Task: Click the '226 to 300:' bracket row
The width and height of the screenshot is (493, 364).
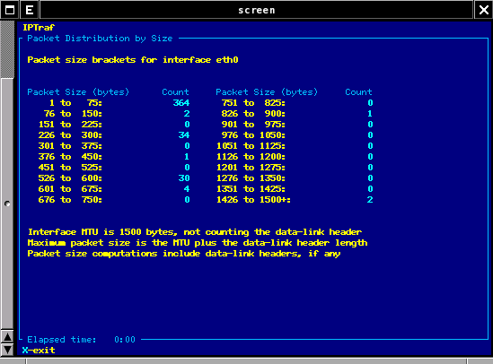Action: pyautogui.click(x=70, y=134)
